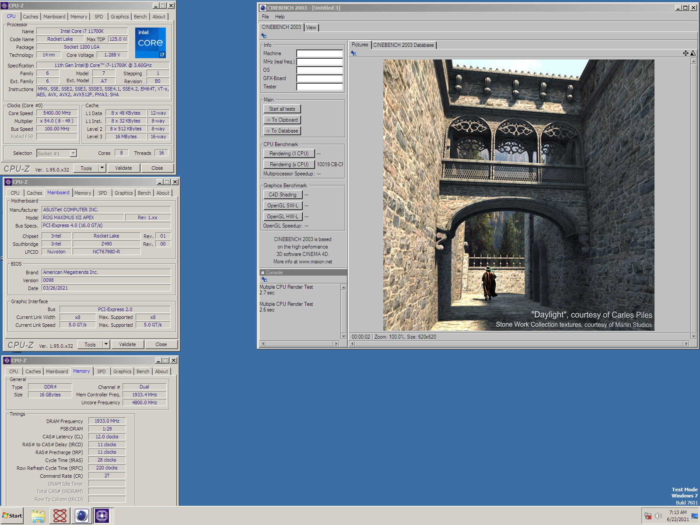Click the 5400.00 MHz Core Speed value
Viewport: 700px width, 525px height.
[x=57, y=113]
